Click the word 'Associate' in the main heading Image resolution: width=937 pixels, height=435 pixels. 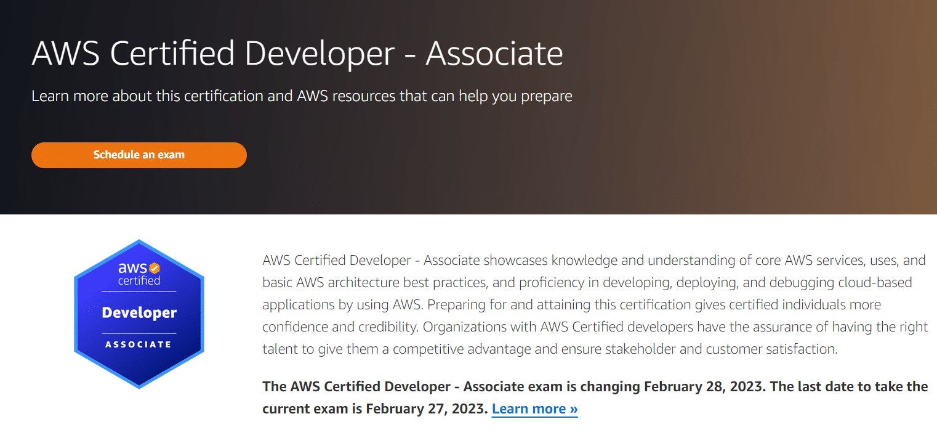[x=494, y=54]
